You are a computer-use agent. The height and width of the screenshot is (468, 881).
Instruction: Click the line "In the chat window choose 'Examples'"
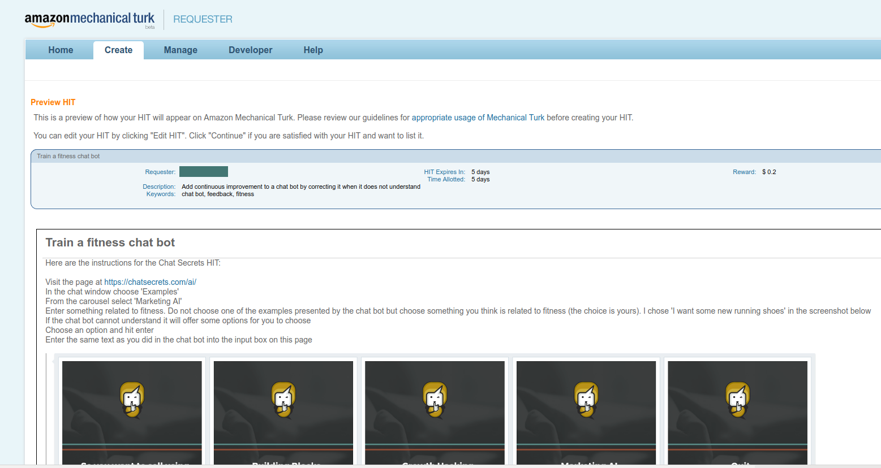[112, 292]
